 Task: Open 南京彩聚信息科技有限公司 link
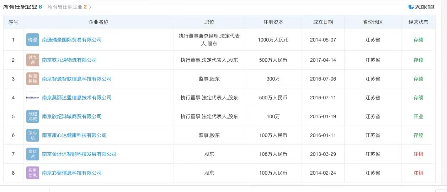[x=72, y=173]
